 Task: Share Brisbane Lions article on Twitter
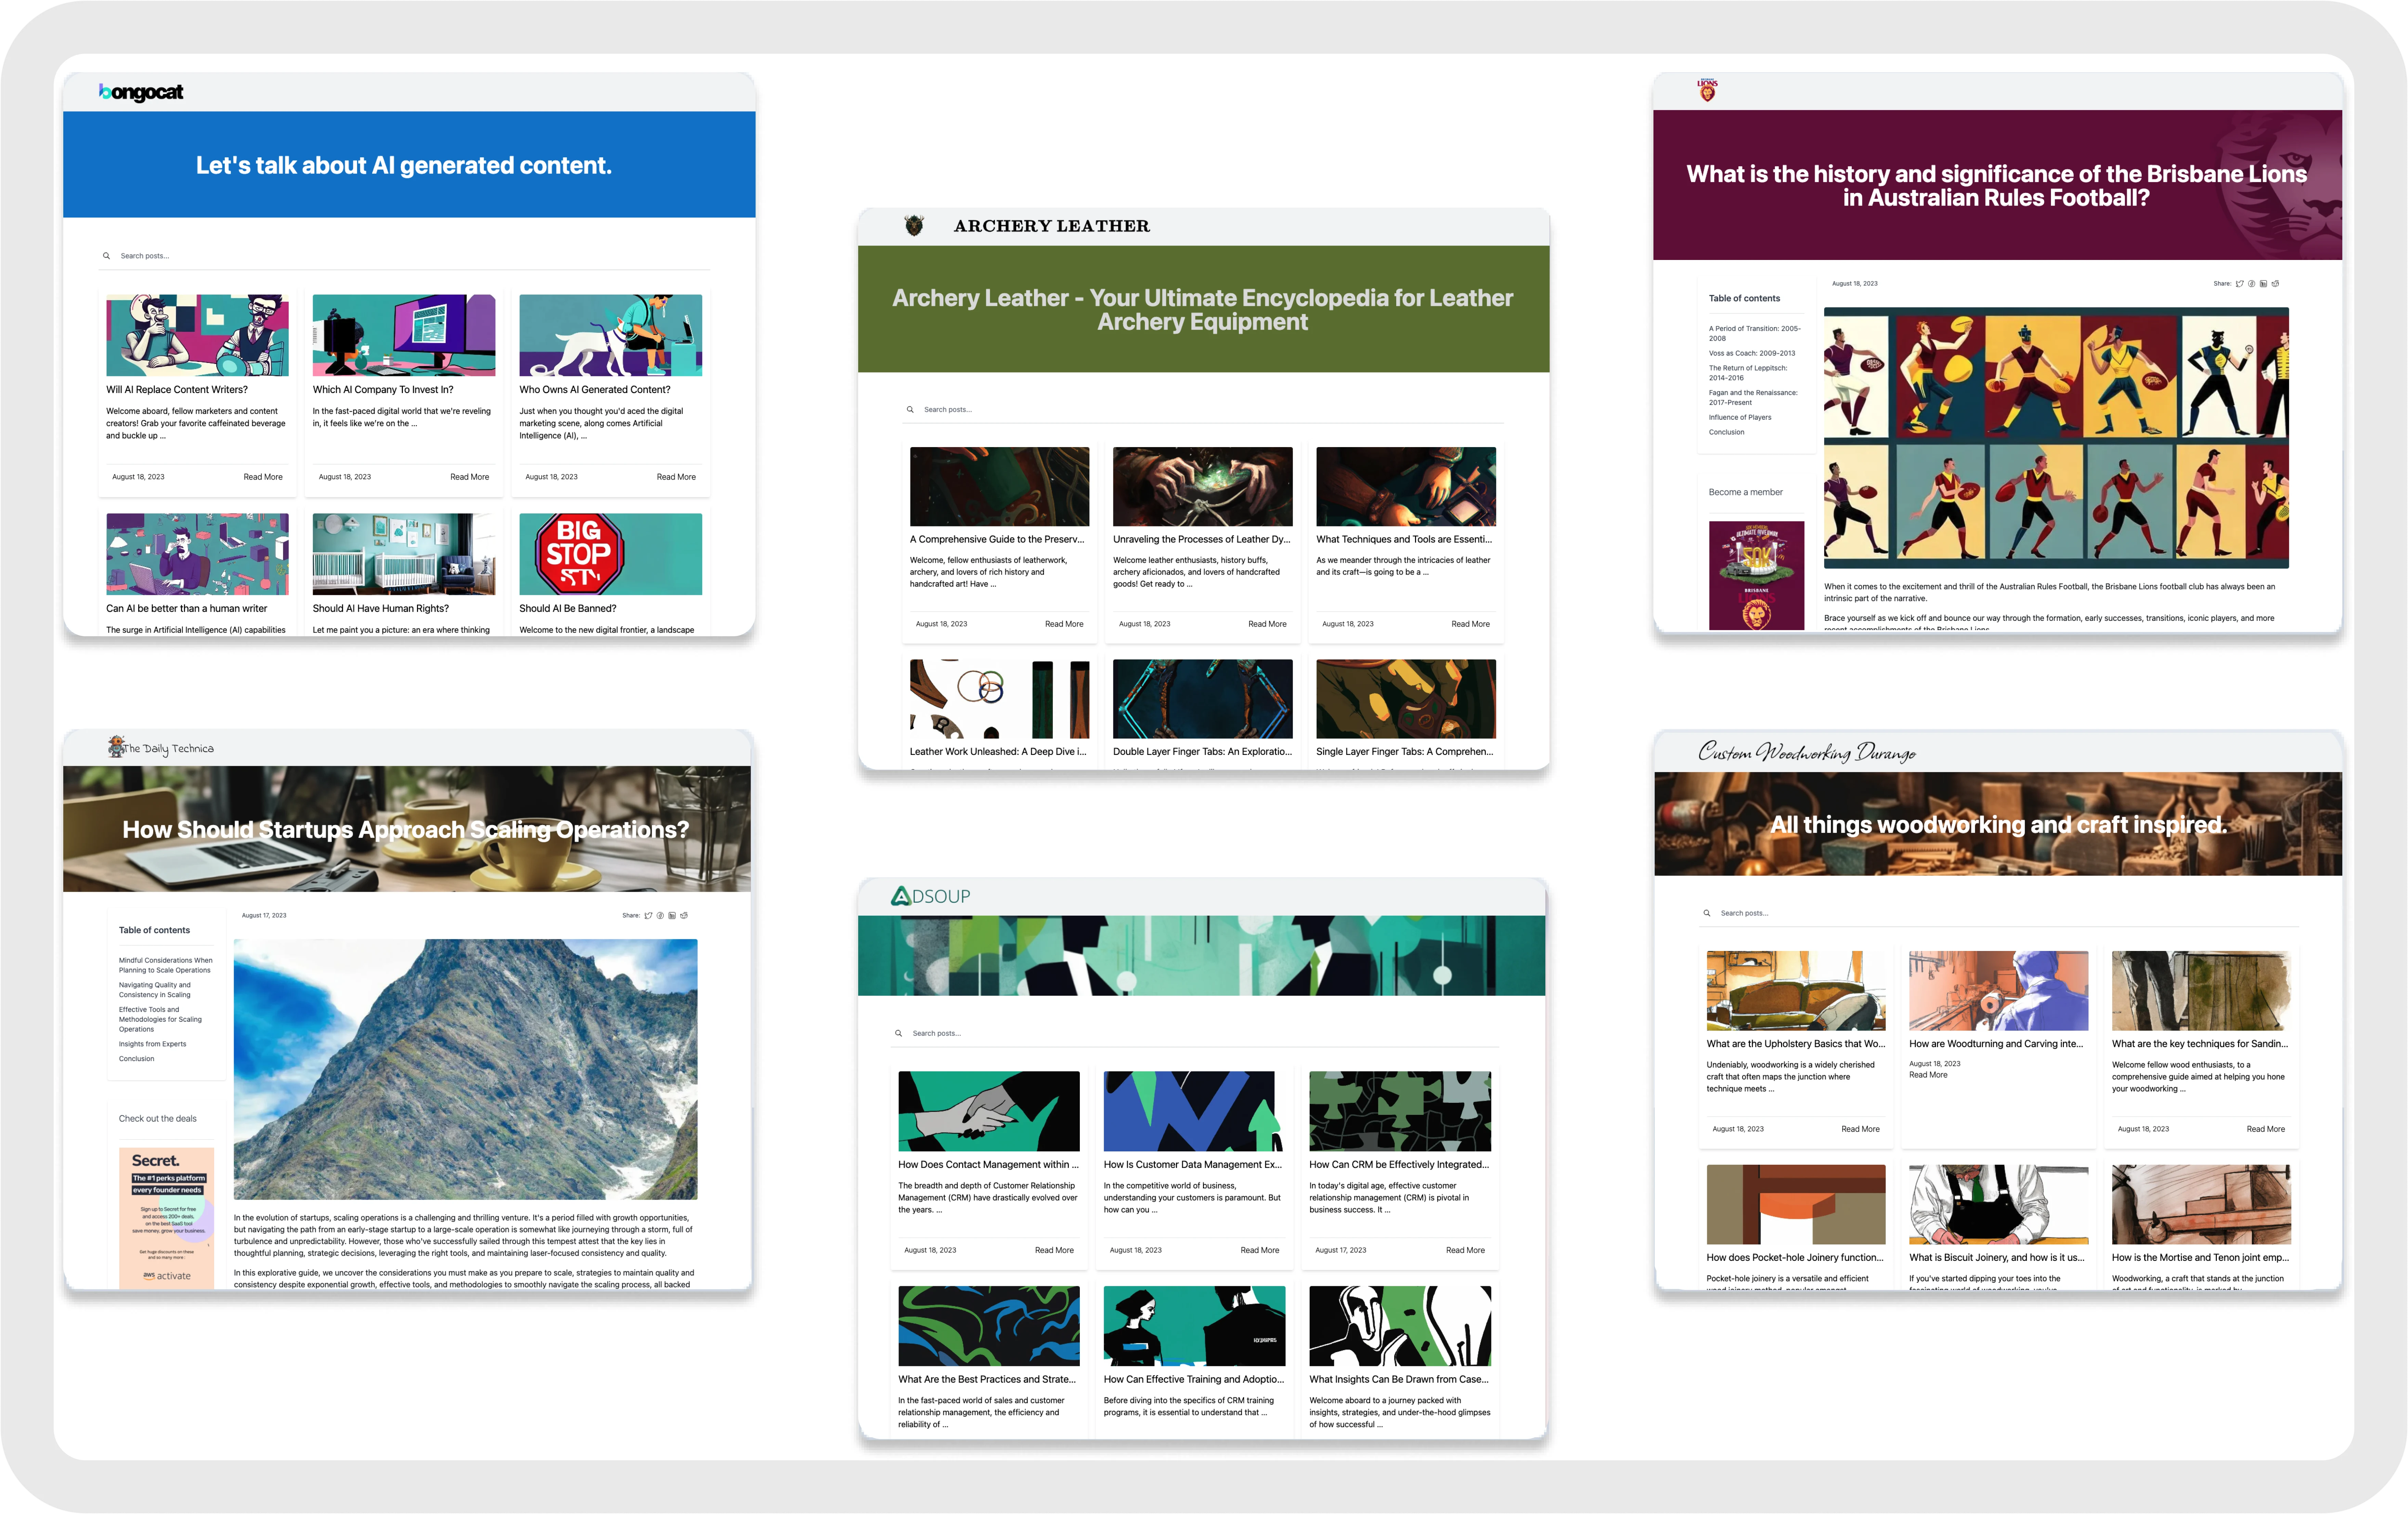point(2240,284)
